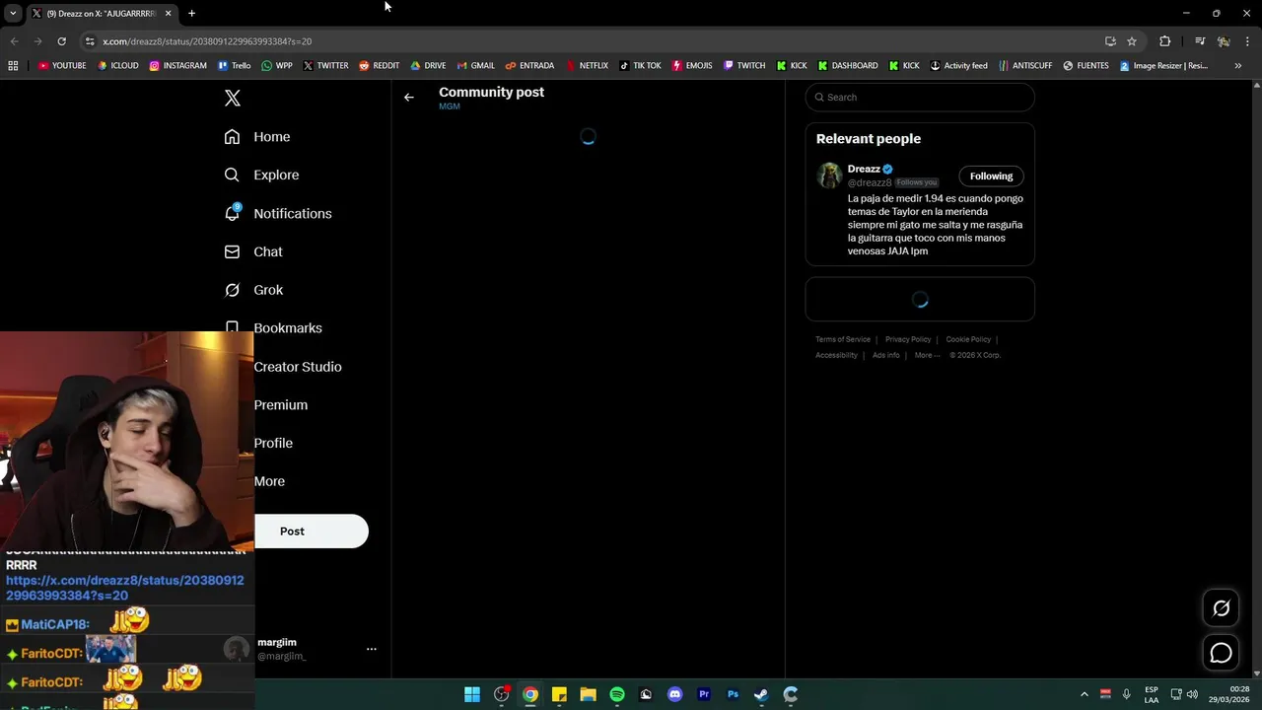Open Chat envelope in sidebar
The width and height of the screenshot is (1262, 710).
click(x=232, y=251)
